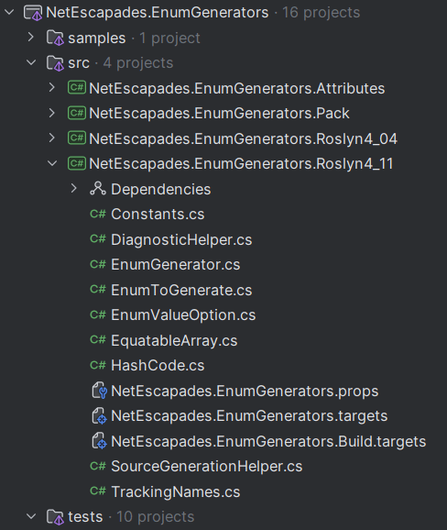Collapse the tests solution folder

pos(31,516)
